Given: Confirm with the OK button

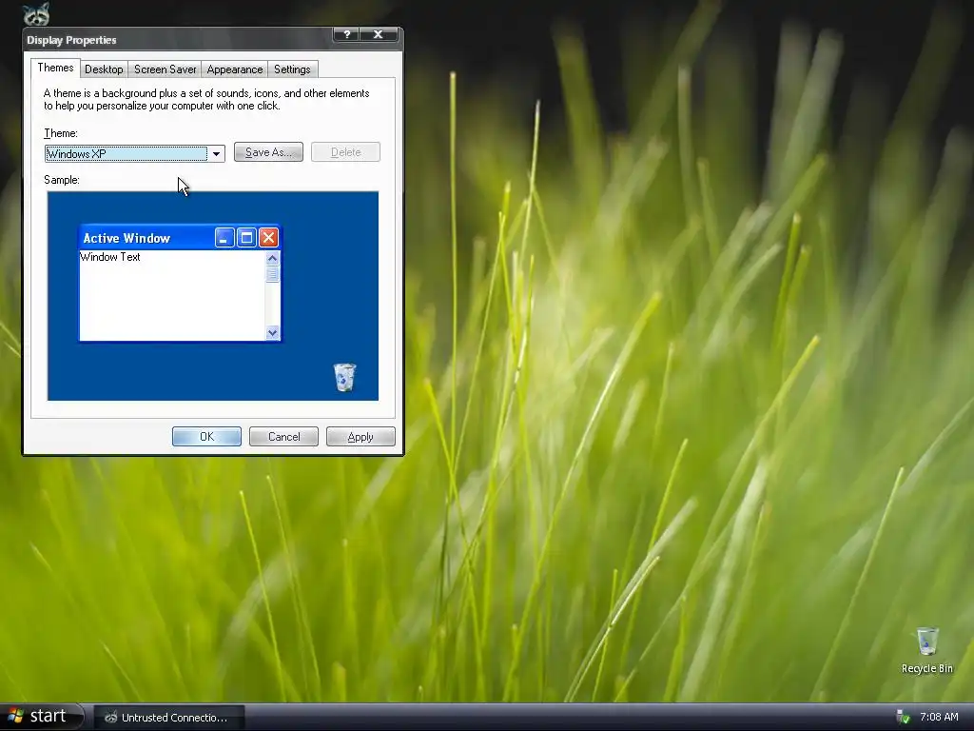Looking at the screenshot, I should pyautogui.click(x=206, y=436).
